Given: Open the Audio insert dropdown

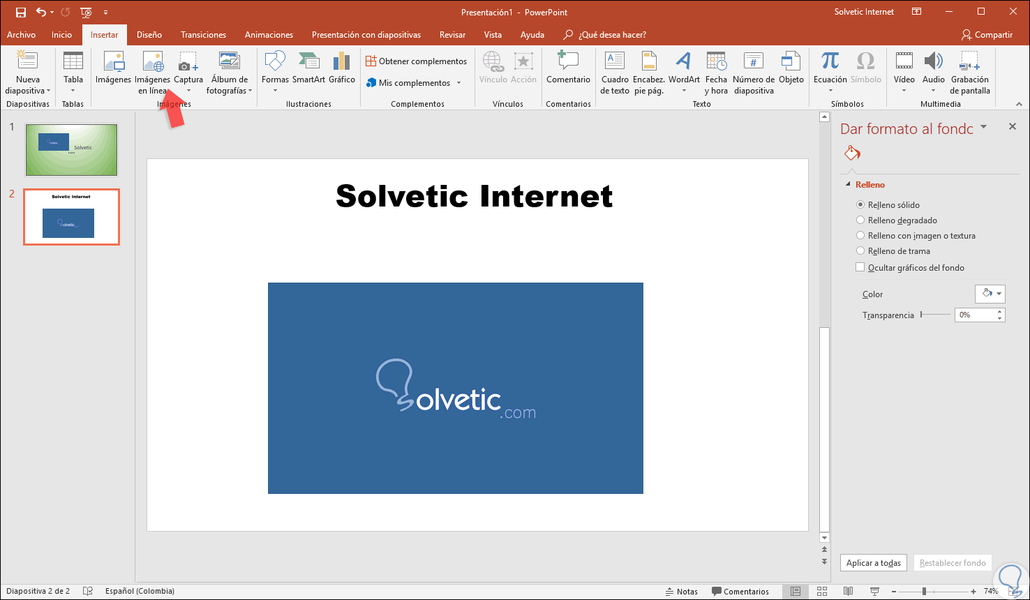Looking at the screenshot, I should tap(933, 91).
